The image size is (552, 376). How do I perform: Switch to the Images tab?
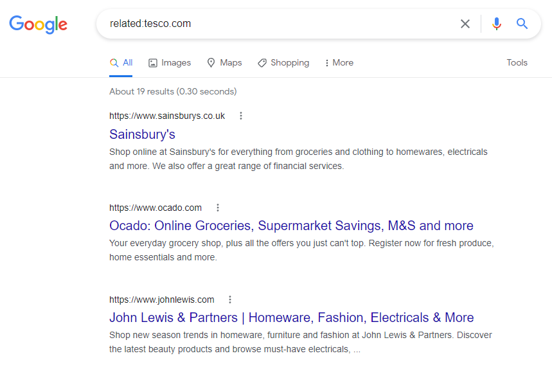coord(170,63)
